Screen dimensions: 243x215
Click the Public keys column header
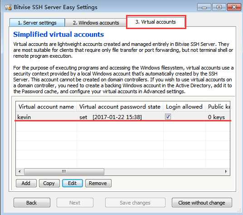(x=218, y=107)
